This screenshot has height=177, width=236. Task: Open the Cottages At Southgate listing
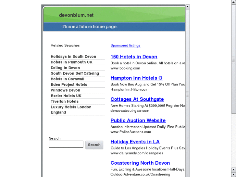click(x=137, y=99)
